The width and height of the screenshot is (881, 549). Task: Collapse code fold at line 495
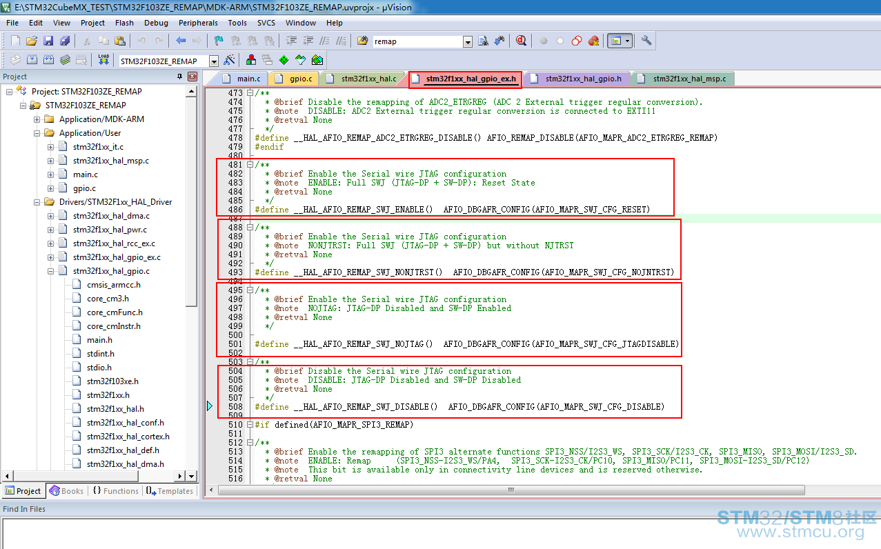[x=250, y=290]
